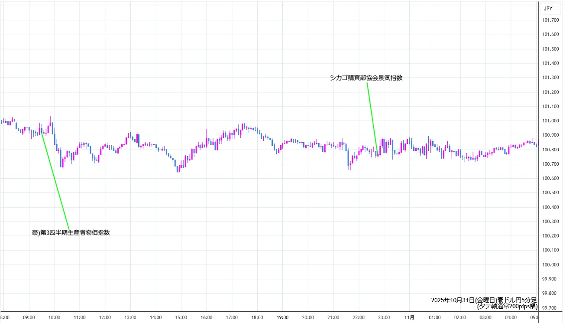
Task: Click the JPY currency label
Action: 548,8
